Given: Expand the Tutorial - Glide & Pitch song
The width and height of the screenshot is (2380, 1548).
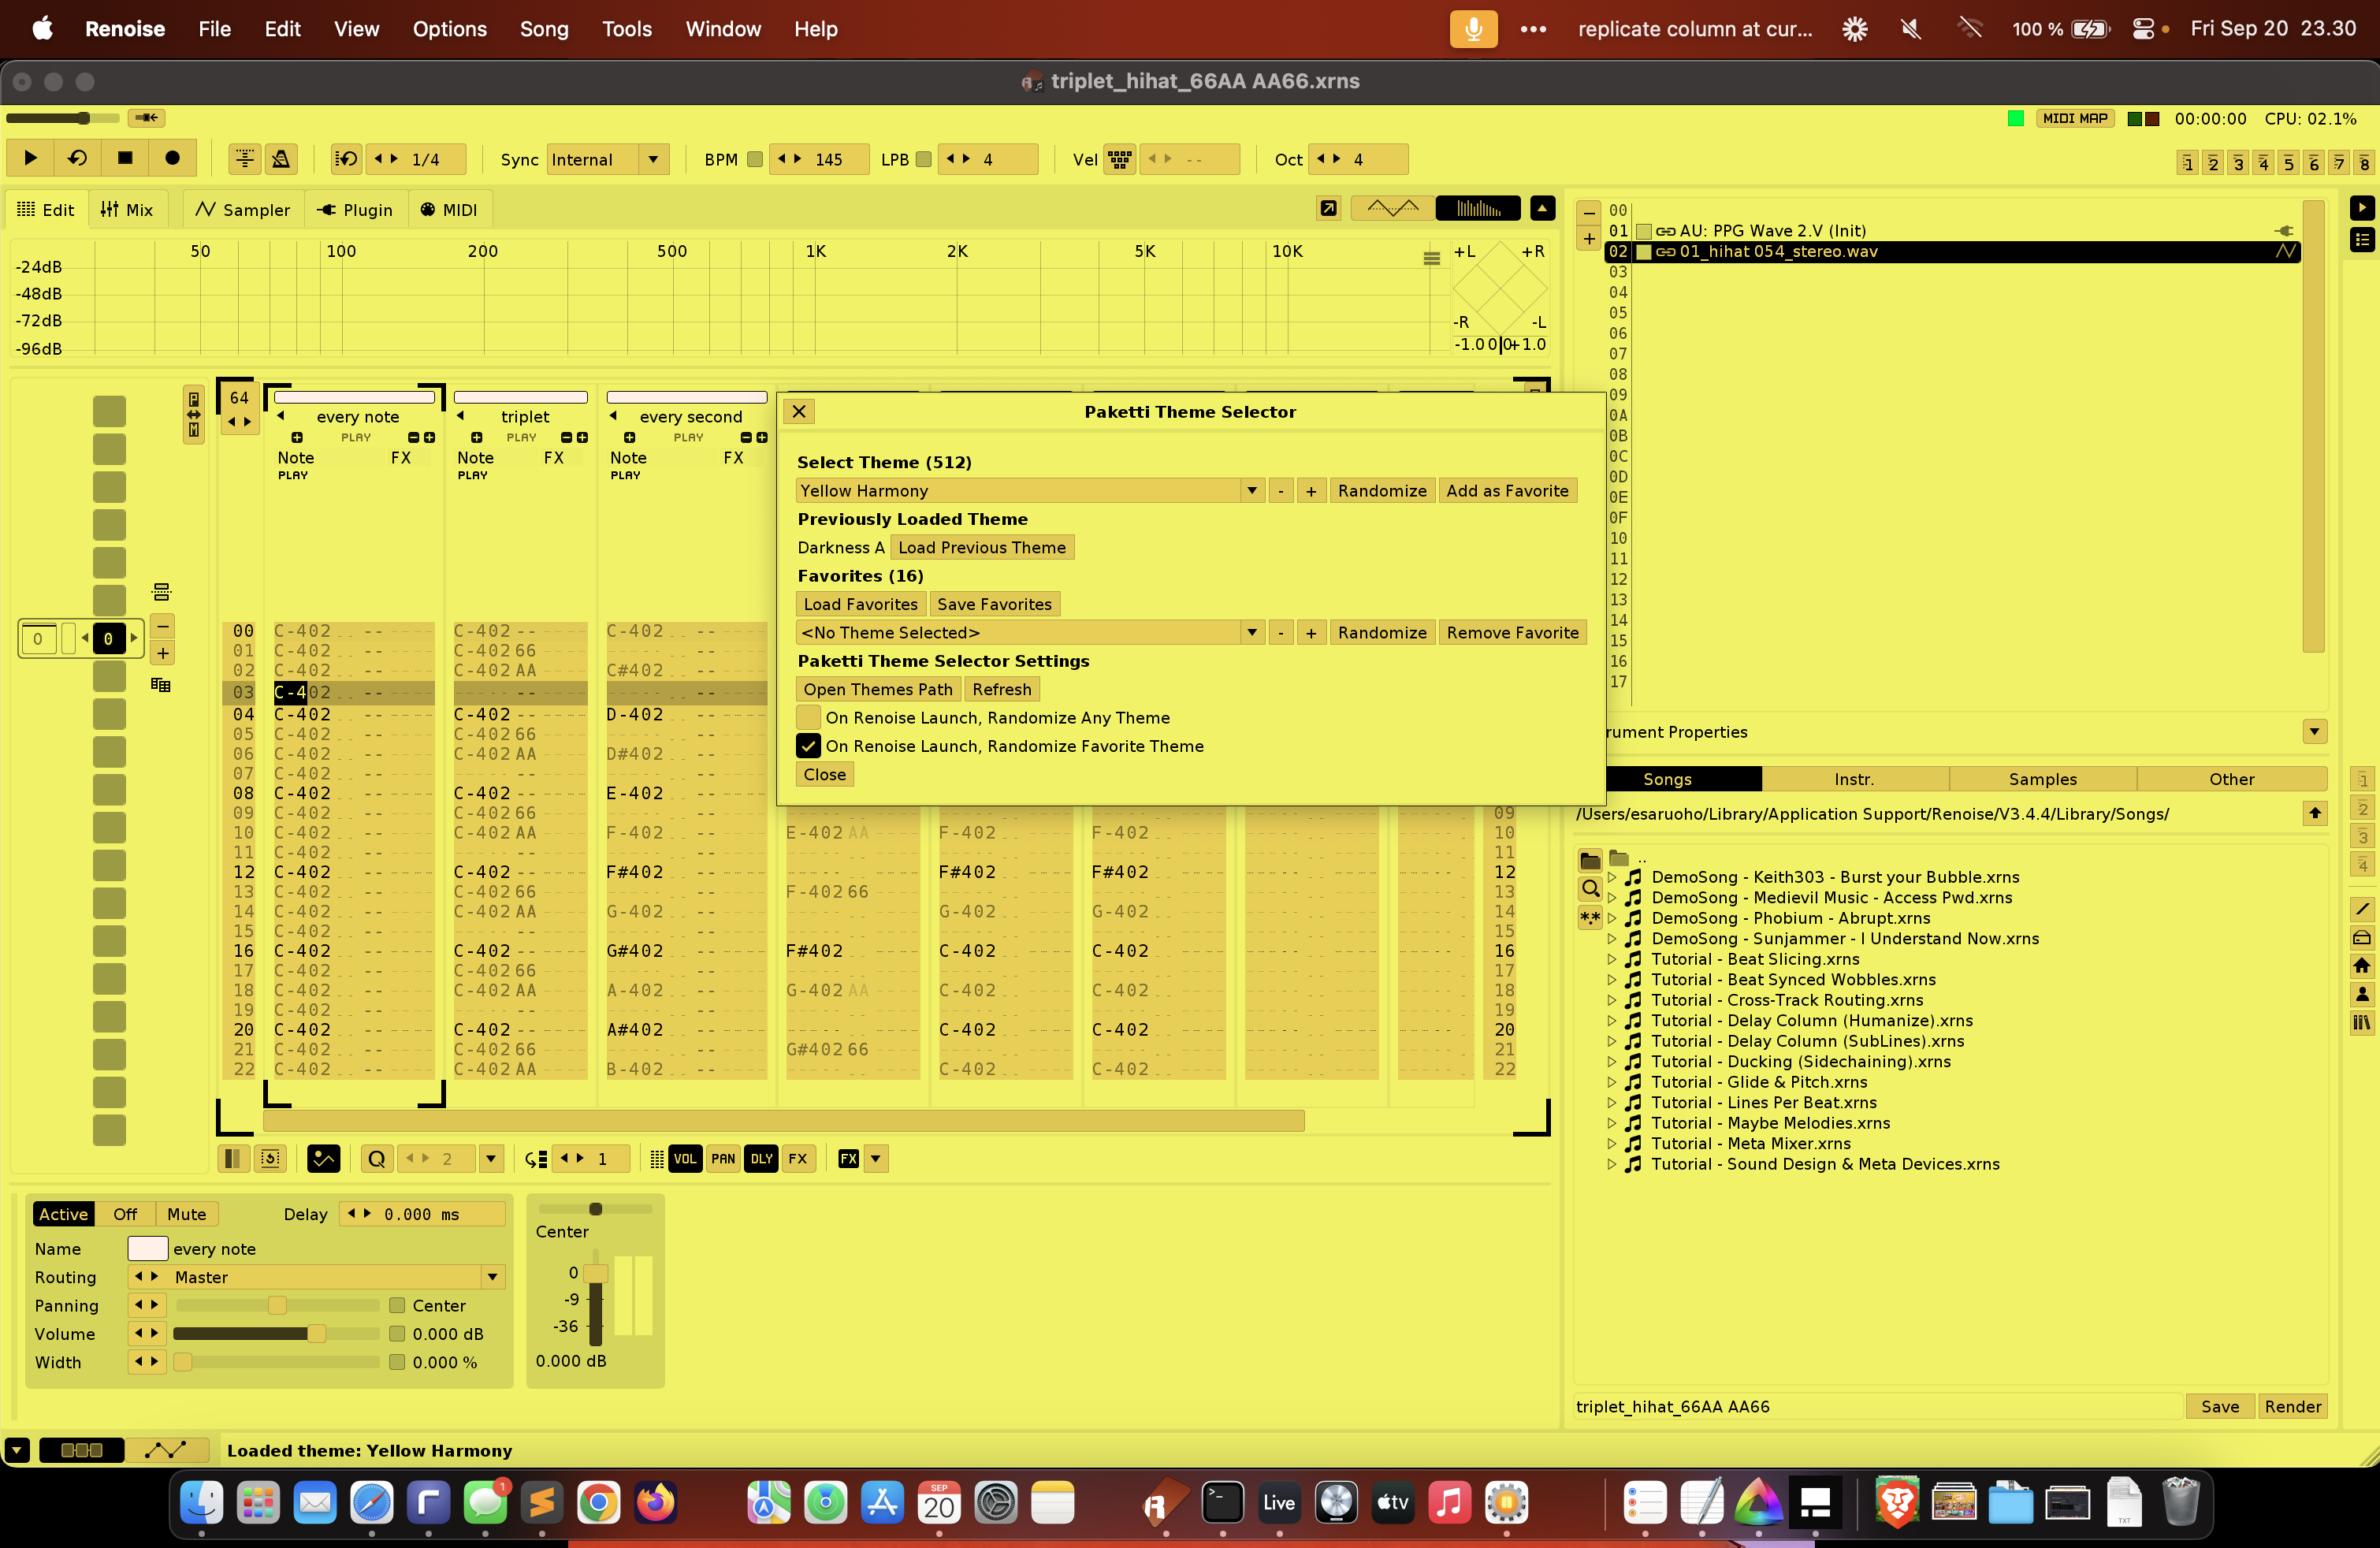Looking at the screenshot, I should point(1611,1082).
